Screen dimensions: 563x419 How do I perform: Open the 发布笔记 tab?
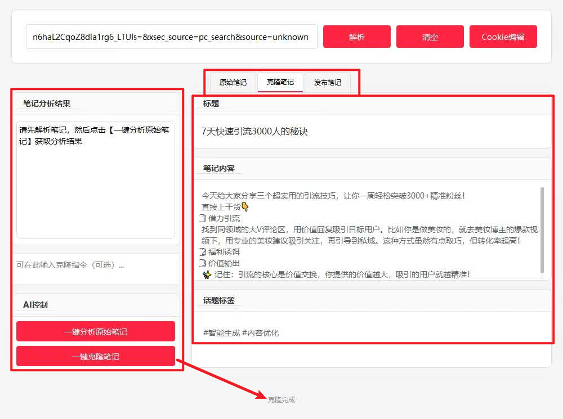click(327, 82)
